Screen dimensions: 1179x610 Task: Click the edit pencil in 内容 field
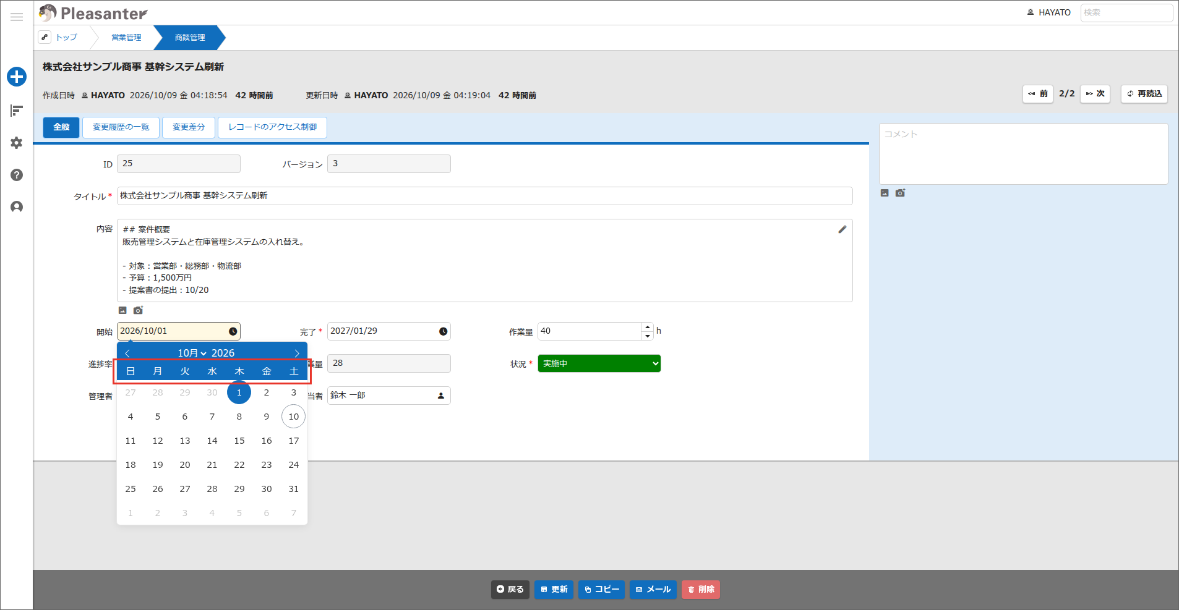pos(842,229)
